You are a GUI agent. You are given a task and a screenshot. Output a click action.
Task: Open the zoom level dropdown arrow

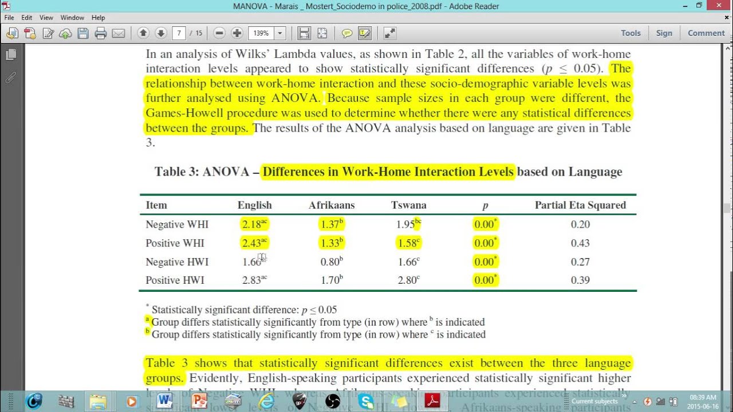(280, 33)
